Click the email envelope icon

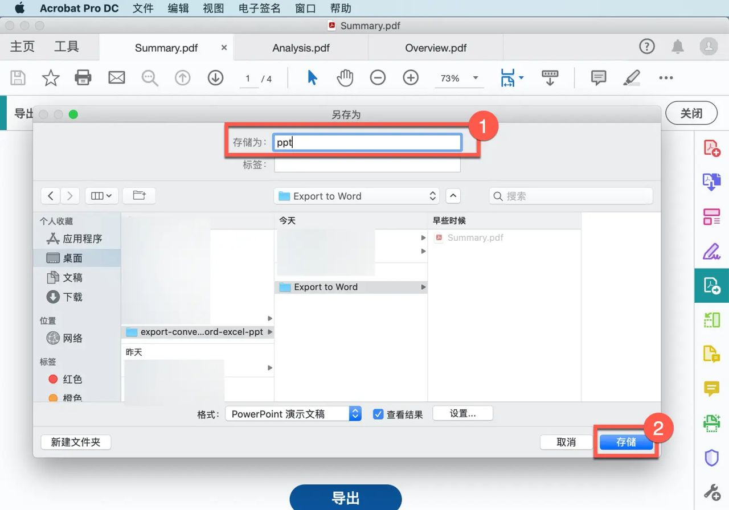[x=116, y=78]
